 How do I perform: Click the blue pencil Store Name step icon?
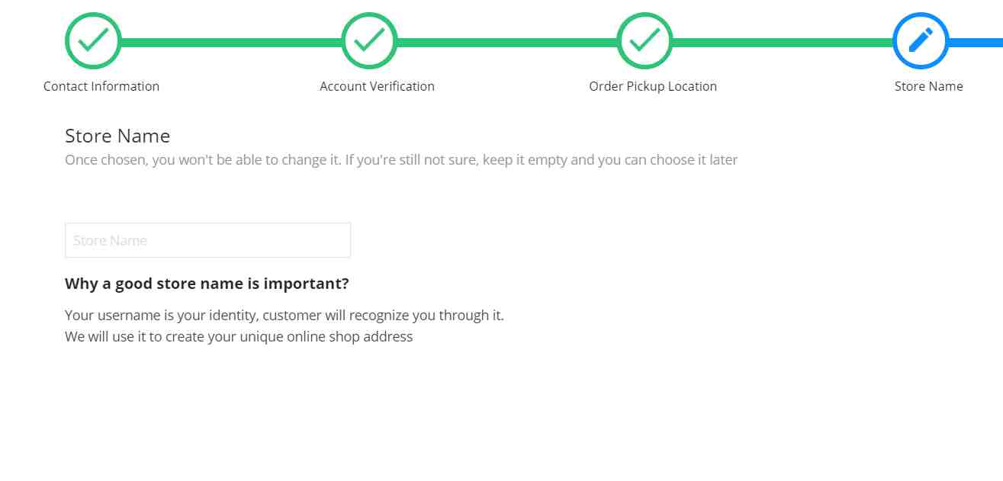(921, 40)
